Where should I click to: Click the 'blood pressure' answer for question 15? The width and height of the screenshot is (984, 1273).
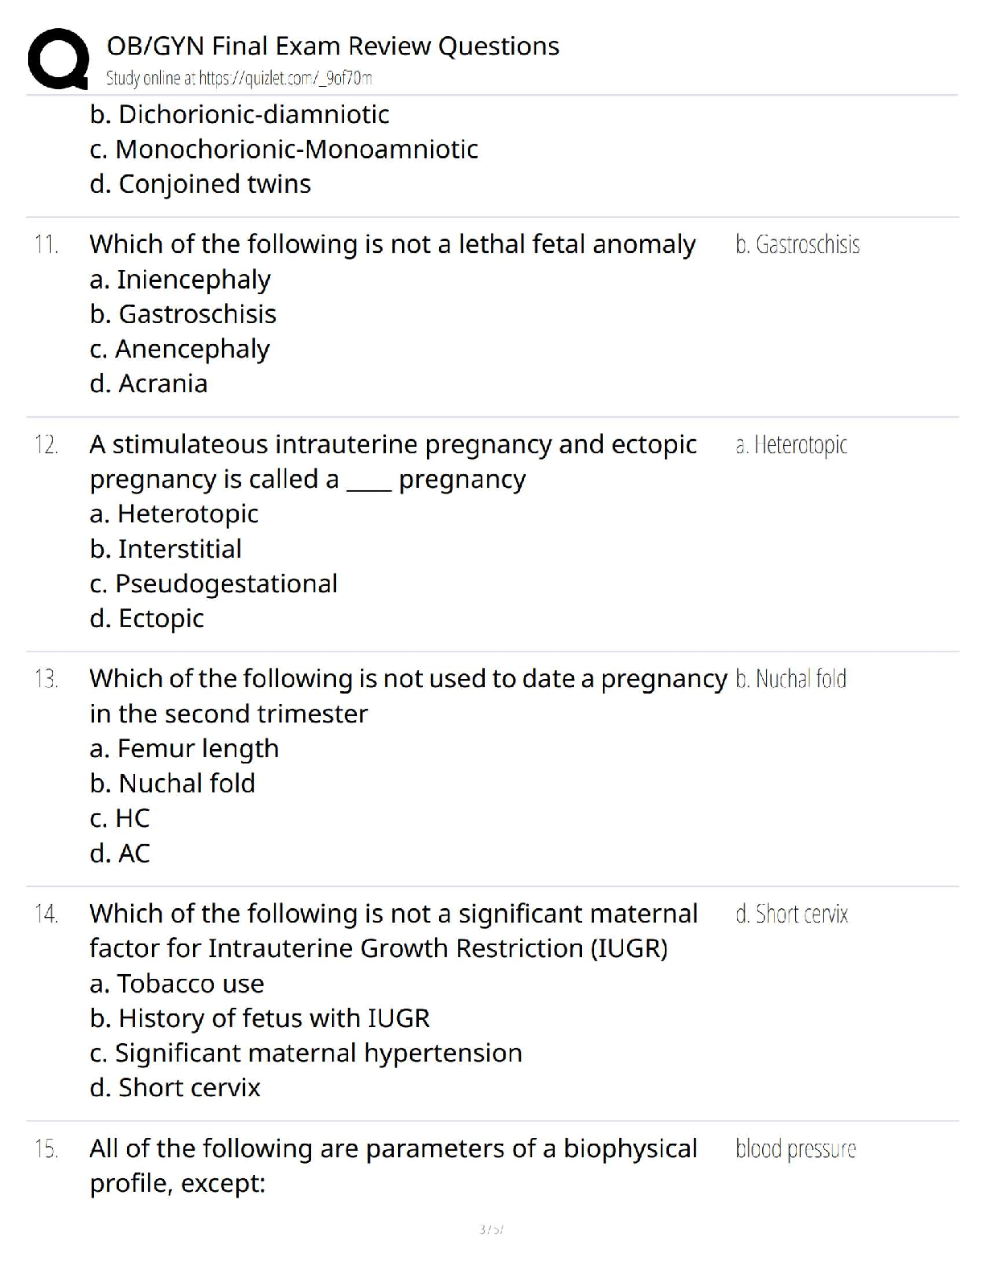(795, 1149)
